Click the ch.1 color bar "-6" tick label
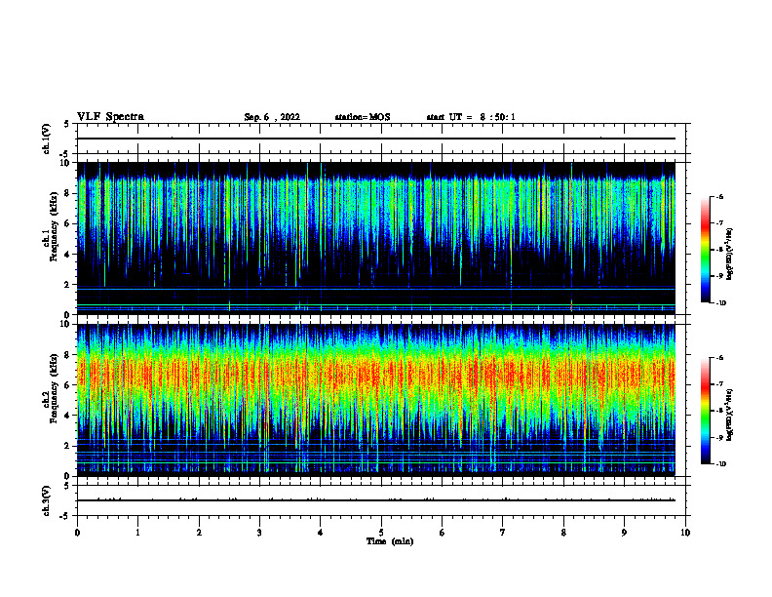The image size is (772, 597). click(718, 196)
